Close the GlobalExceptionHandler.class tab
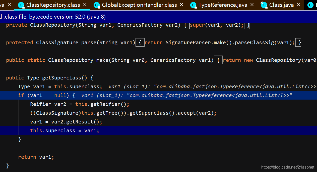This screenshot has width=317, height=172. pyautogui.click(x=181, y=5)
